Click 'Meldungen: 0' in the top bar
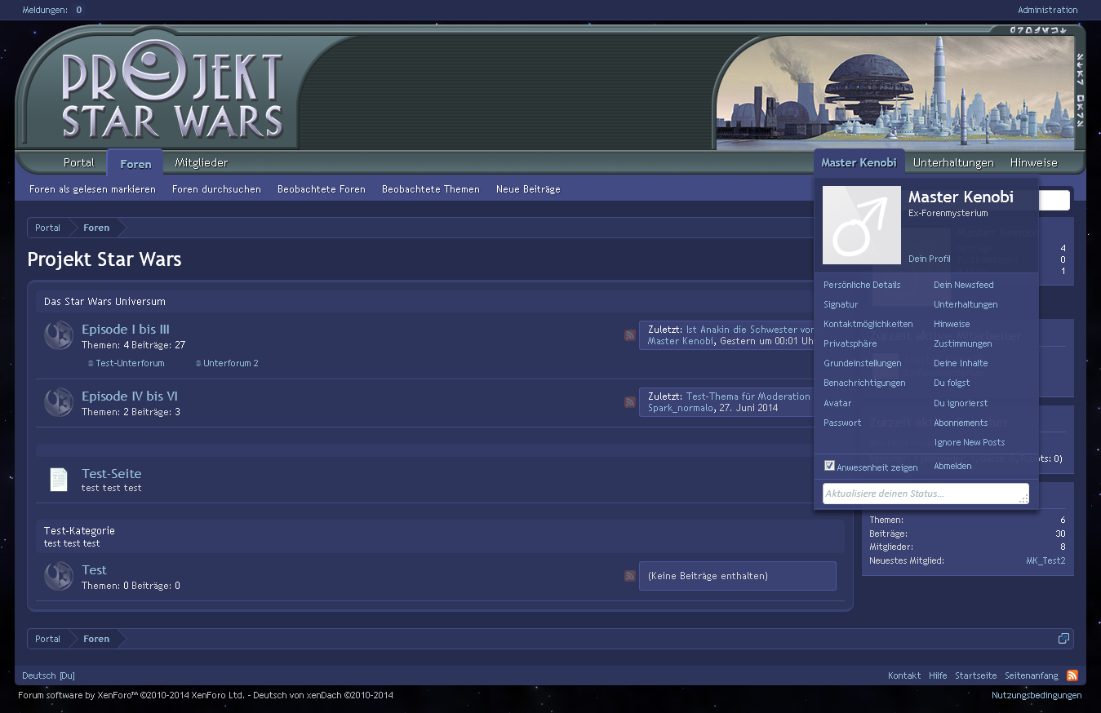 tap(51, 10)
